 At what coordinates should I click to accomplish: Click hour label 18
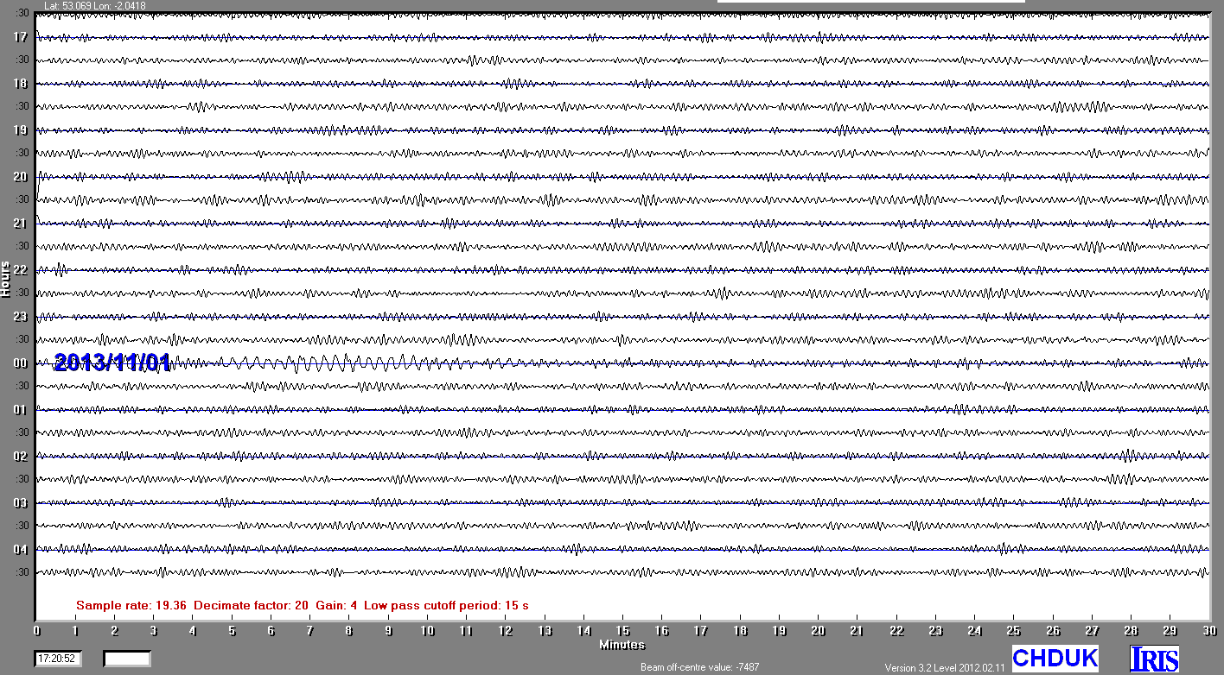pyautogui.click(x=20, y=84)
